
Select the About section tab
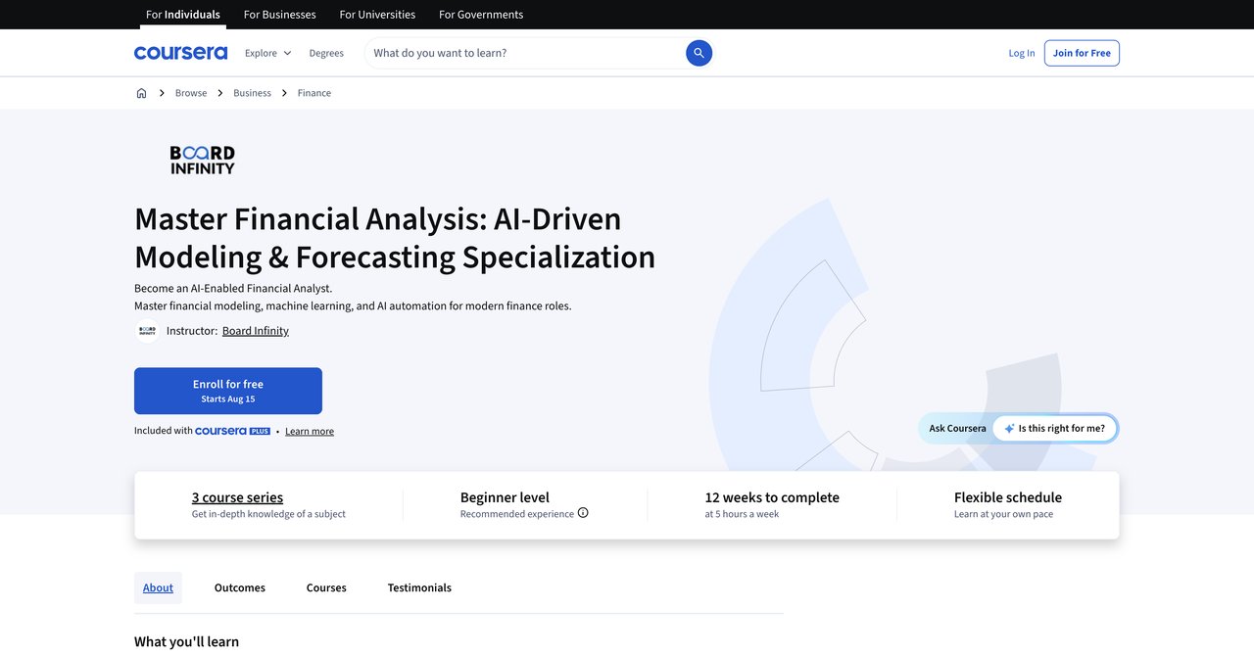tap(158, 587)
